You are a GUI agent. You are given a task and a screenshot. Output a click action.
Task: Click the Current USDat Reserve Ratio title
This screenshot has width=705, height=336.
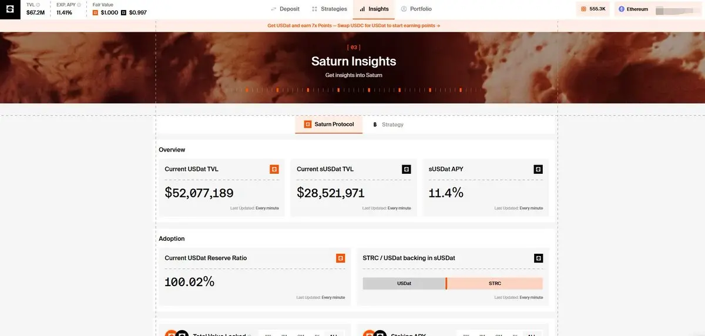206,258
